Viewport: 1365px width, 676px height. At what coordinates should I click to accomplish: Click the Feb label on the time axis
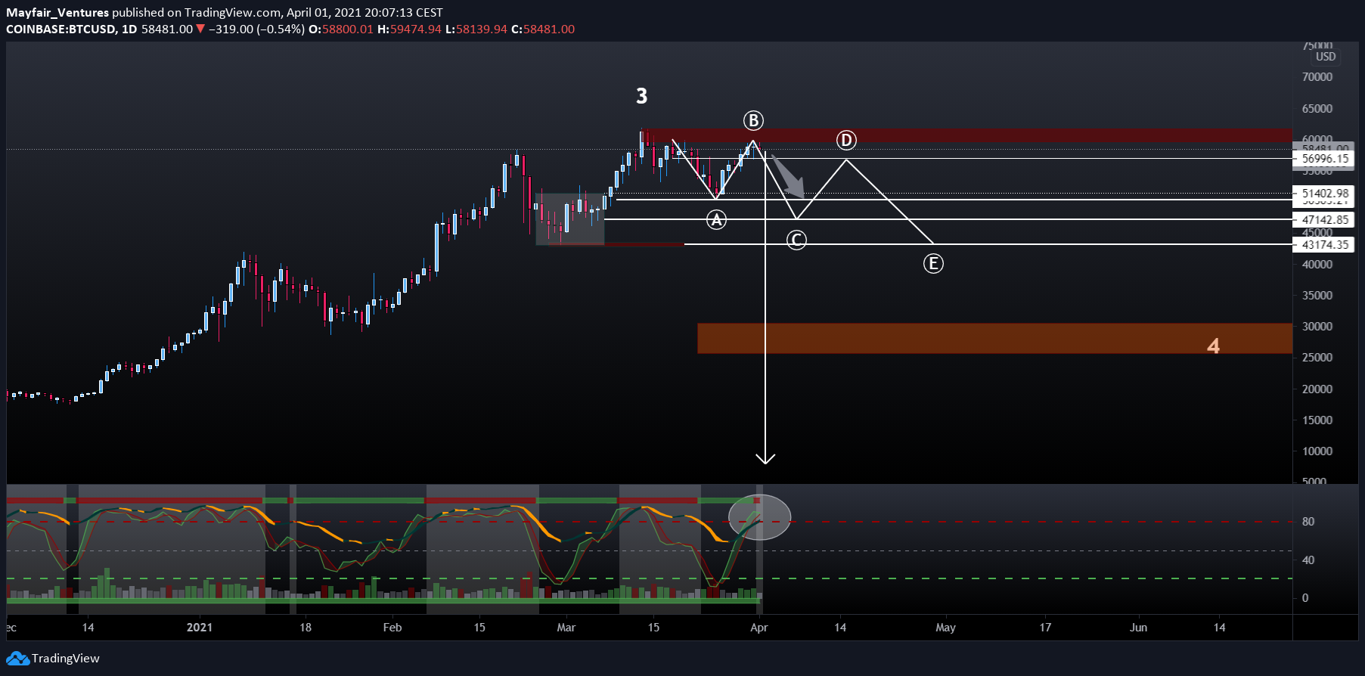coord(392,628)
